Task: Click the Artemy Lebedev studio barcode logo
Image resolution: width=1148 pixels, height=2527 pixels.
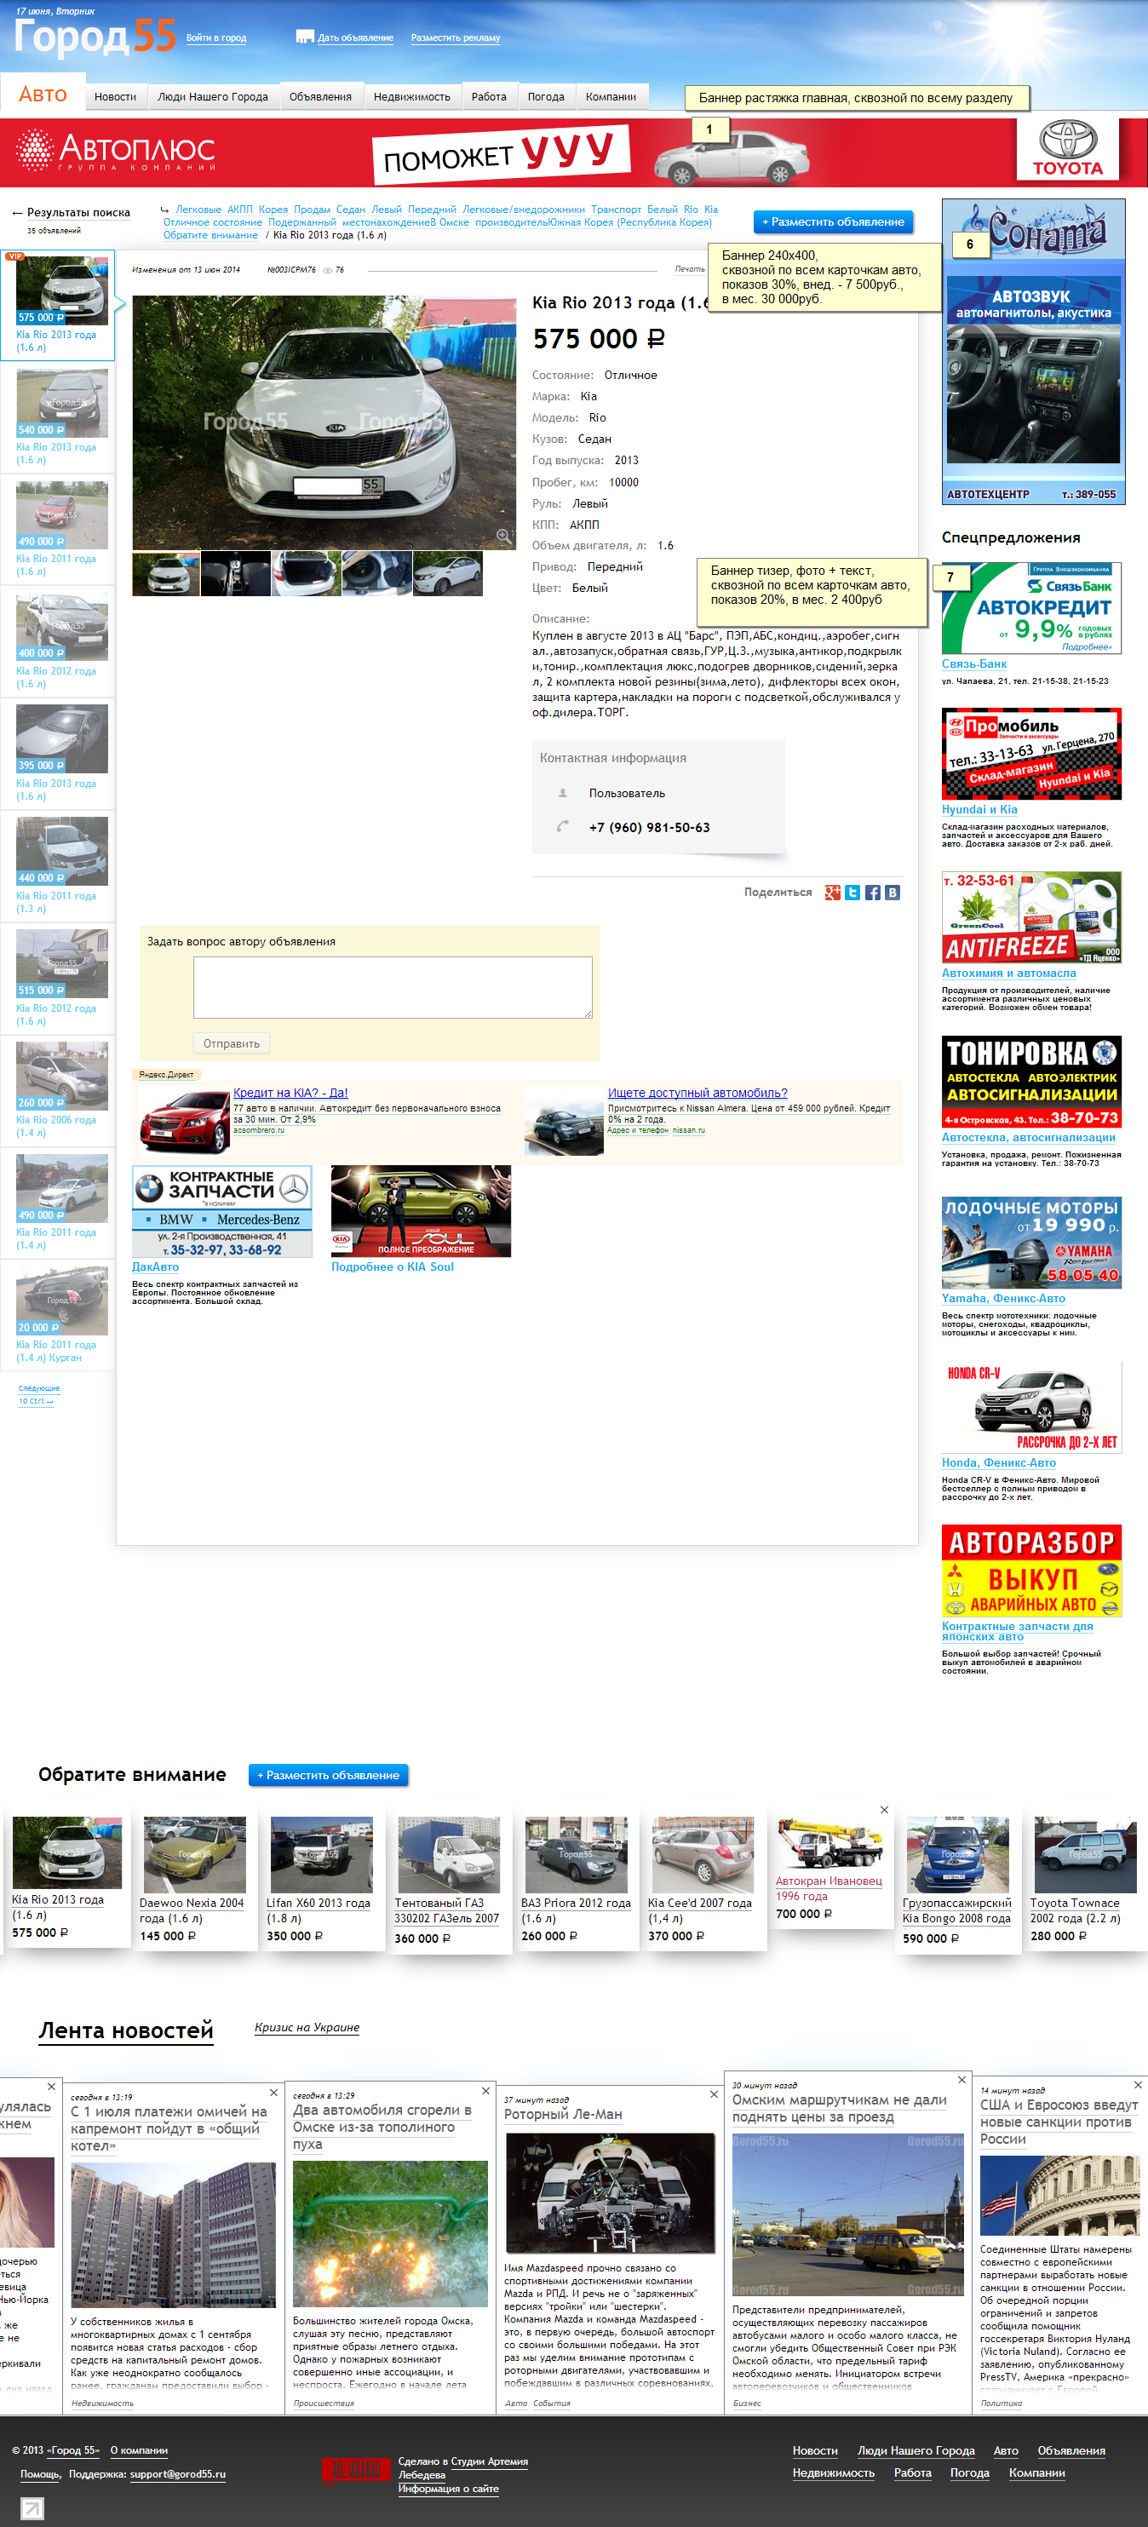Action: point(356,2468)
